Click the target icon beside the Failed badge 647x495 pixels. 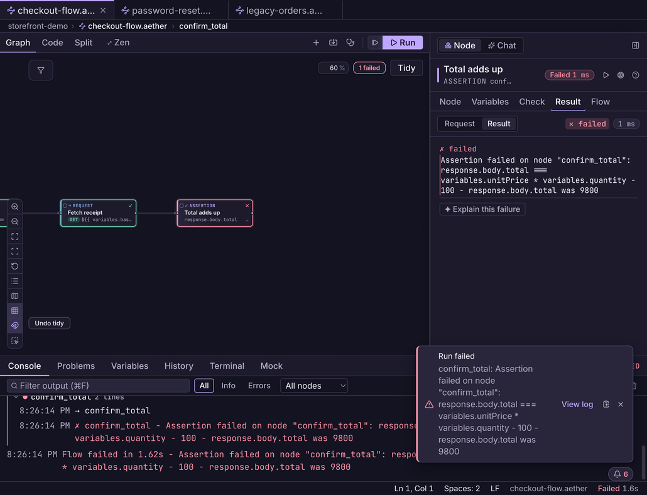[x=621, y=75]
